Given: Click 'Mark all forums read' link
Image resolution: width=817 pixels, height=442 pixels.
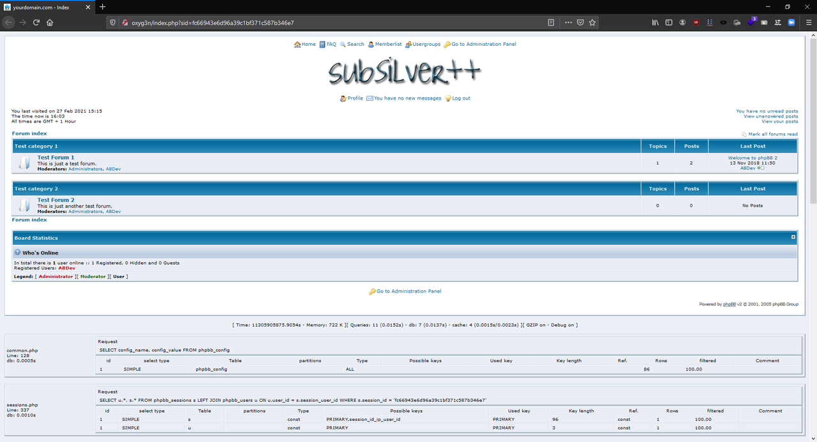Looking at the screenshot, I should click(773, 135).
